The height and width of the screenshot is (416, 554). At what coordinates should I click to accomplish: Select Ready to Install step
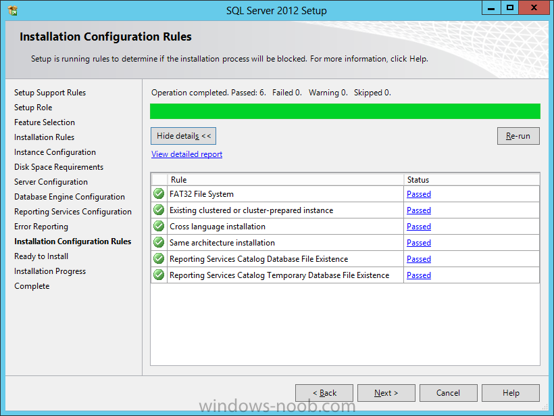click(41, 256)
